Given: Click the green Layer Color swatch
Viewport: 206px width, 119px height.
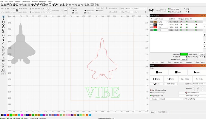Looking at the screenshot, I should click(x=184, y=54).
